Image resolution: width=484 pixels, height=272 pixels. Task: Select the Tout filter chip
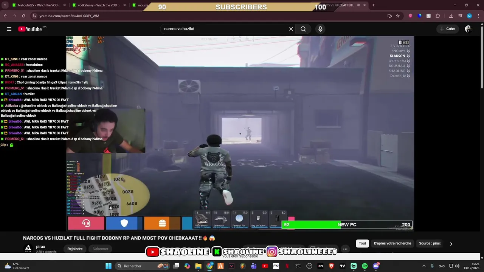click(x=362, y=243)
